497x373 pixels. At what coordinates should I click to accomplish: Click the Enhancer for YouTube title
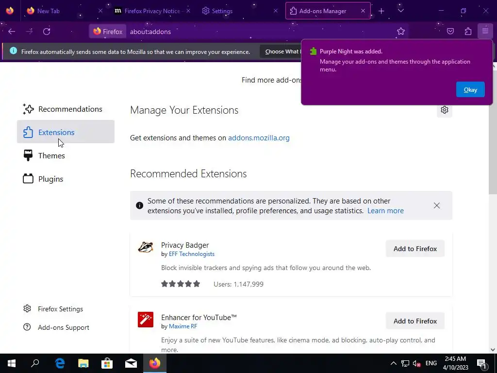click(x=199, y=318)
